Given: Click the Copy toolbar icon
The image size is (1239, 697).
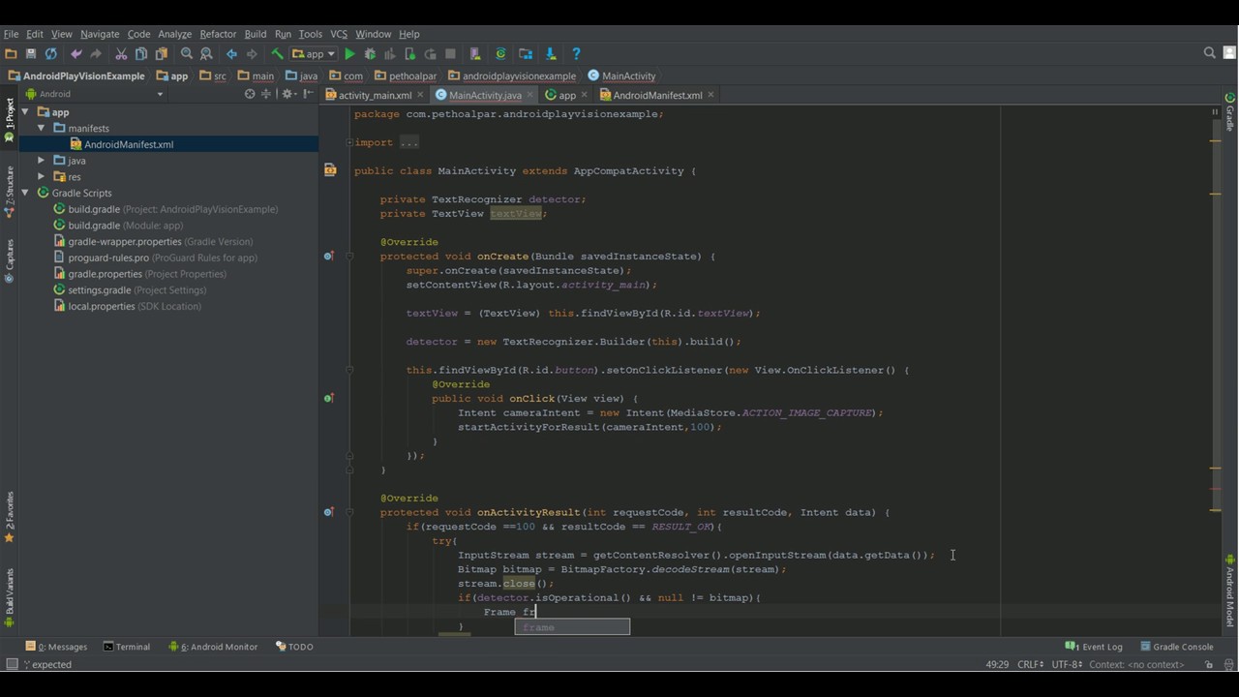Looking at the screenshot, I should tap(141, 54).
